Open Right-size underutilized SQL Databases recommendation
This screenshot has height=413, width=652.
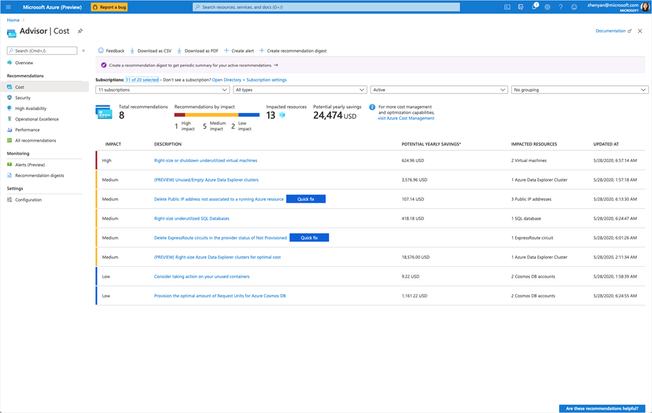click(192, 219)
